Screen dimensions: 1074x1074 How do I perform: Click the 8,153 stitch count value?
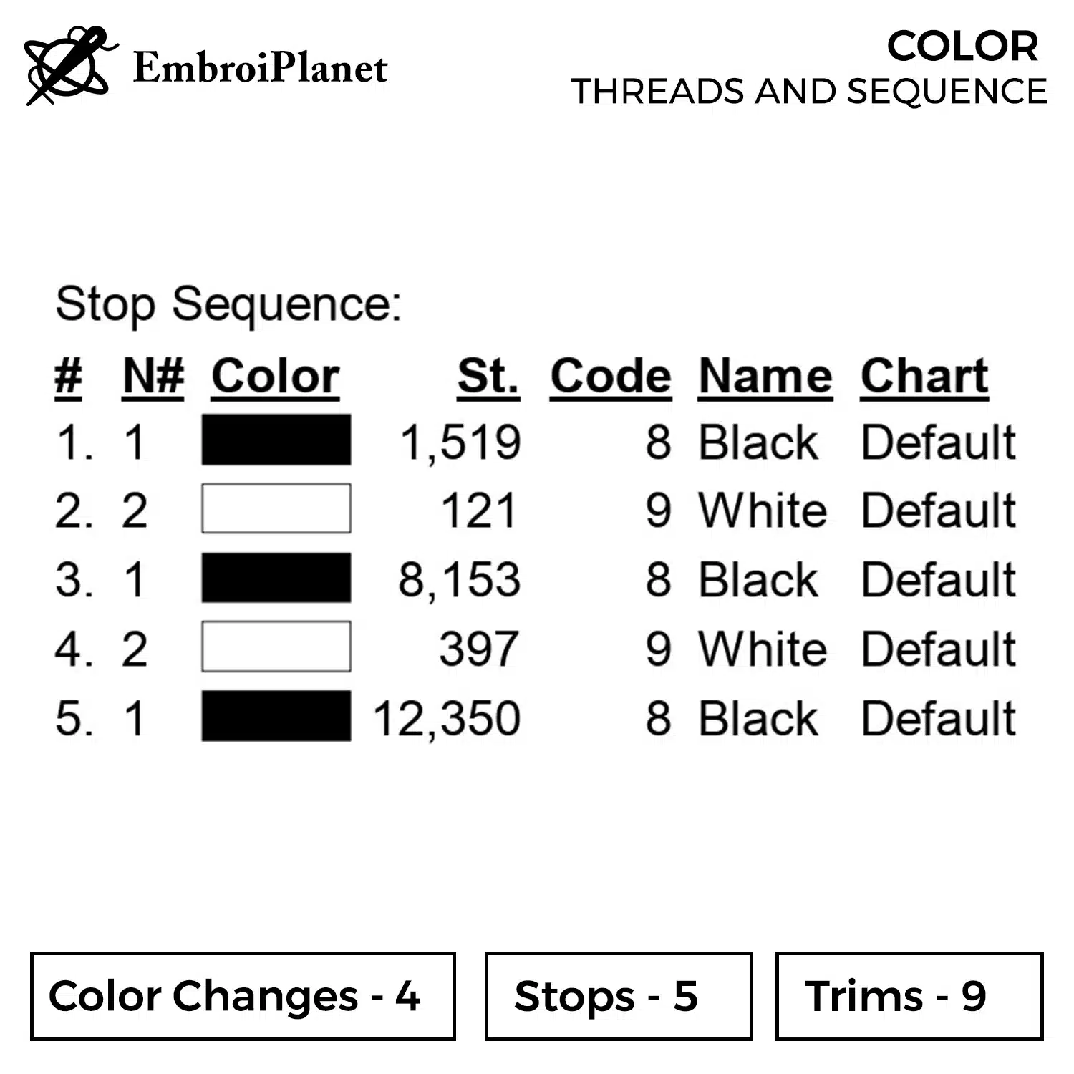(459, 579)
